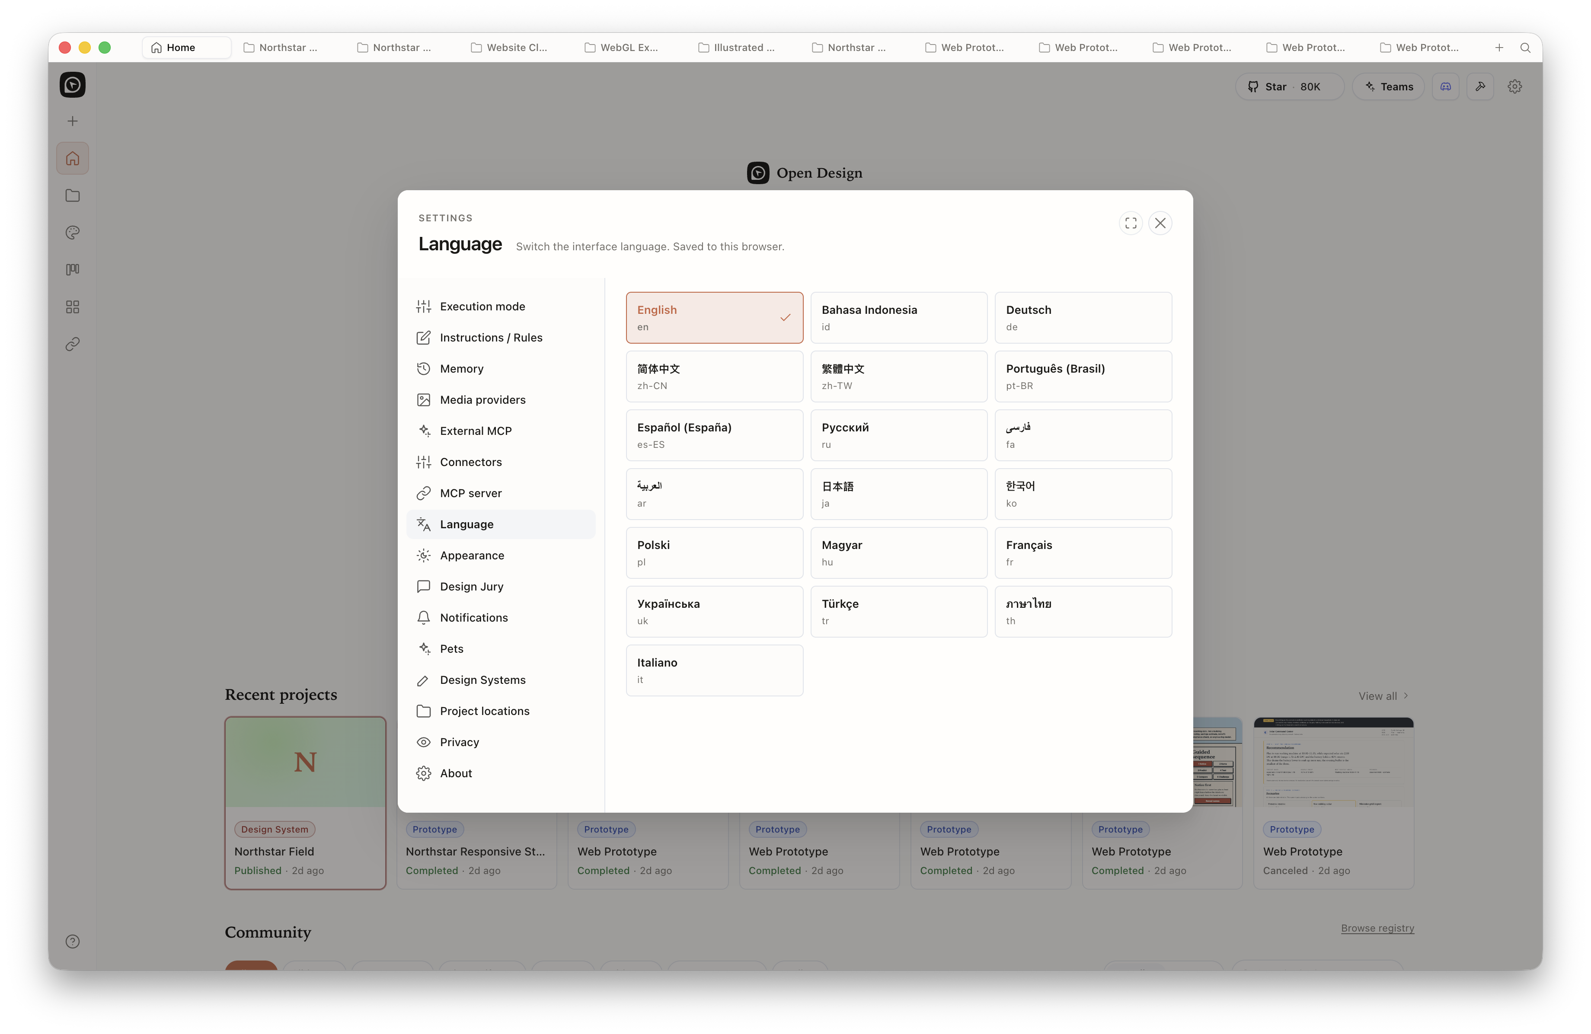Select Português (Brasil) language option
Viewport: 1591px width, 1034px height.
pyautogui.click(x=1083, y=377)
